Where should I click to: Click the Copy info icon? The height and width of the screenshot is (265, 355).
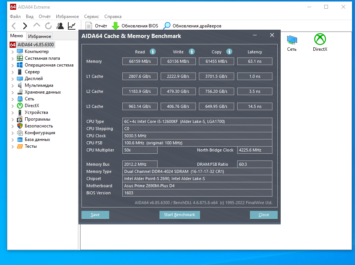pos(229,52)
